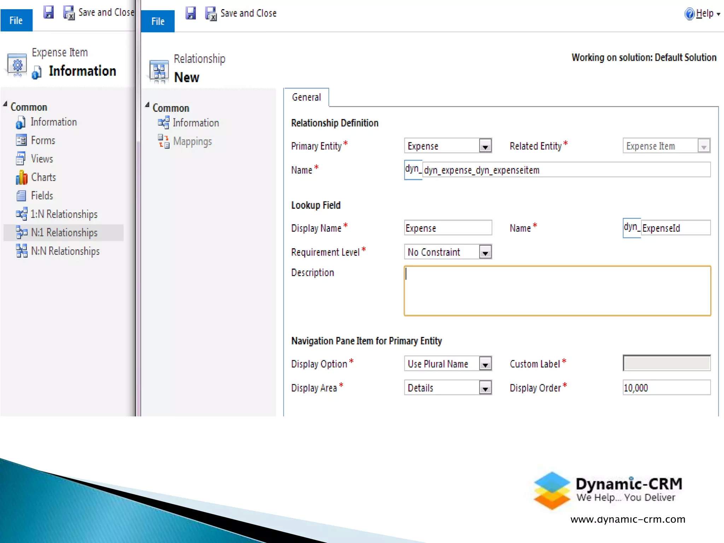Open the Related Entity dropdown
Image resolution: width=724 pixels, height=543 pixels.
(703, 146)
